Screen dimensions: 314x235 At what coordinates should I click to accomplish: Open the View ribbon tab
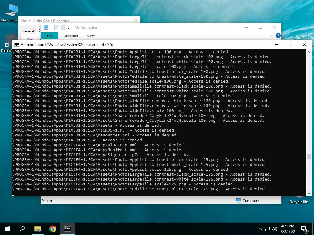[x=91, y=36]
